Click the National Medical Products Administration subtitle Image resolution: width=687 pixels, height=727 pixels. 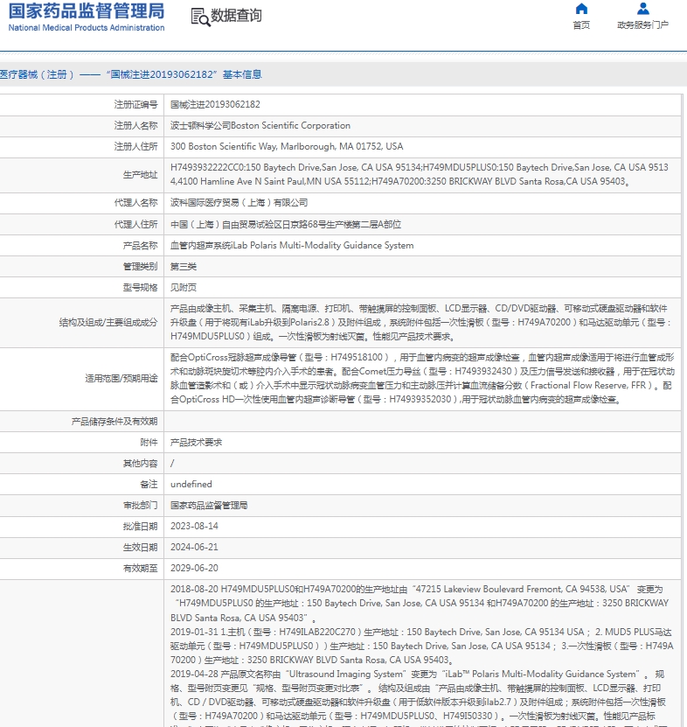tap(87, 28)
